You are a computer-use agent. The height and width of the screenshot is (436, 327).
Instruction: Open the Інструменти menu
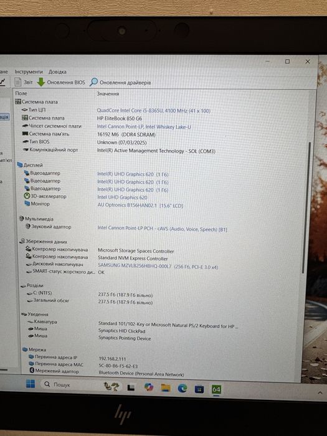pos(29,72)
